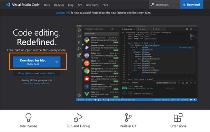This screenshot has width=210, height=132.
Task: Click the Python extension icon
Action: pos(87,40)
